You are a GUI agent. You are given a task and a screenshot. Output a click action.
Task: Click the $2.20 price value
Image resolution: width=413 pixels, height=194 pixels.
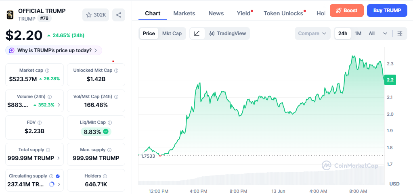(24, 35)
